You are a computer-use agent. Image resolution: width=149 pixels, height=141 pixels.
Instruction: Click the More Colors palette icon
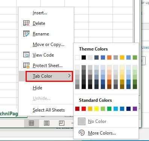click(x=82, y=133)
